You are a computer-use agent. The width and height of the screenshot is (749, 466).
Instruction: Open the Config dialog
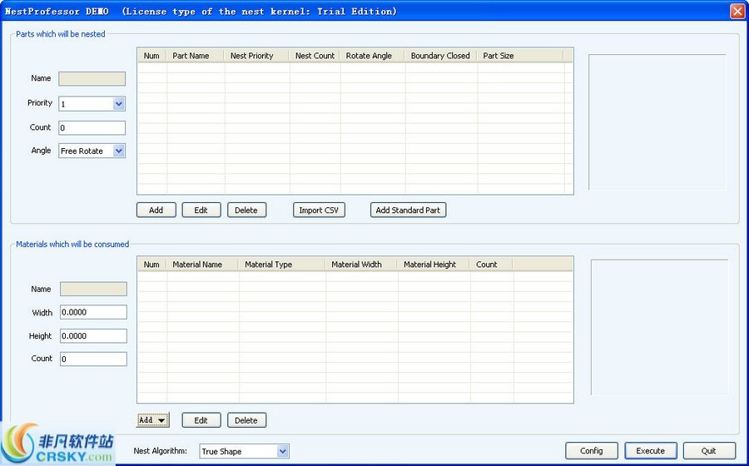(592, 451)
